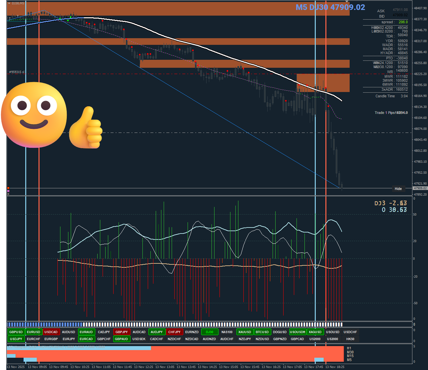The image size is (428, 370).
Task: Open the NZDCAD symbol button
Action: (x=192, y=339)
